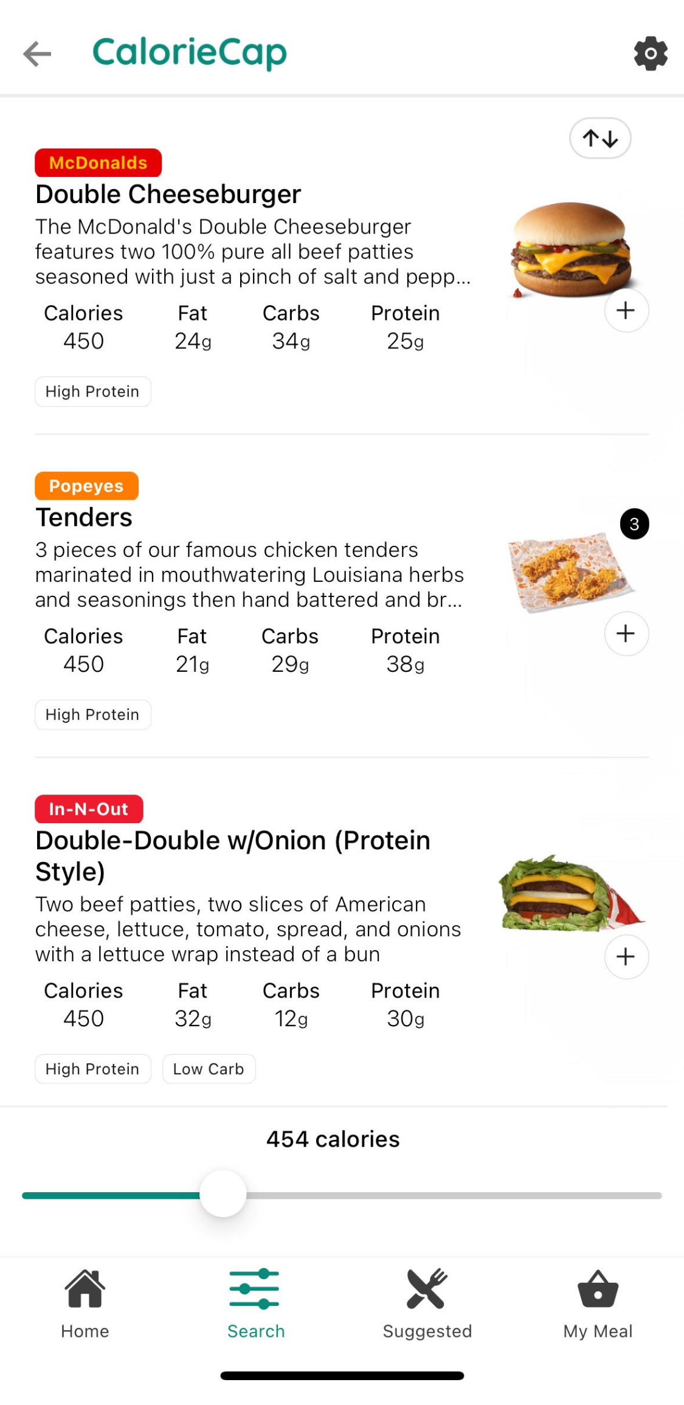
Task: Toggle High Protein tag under Double Cheeseburger
Action: 92,392
